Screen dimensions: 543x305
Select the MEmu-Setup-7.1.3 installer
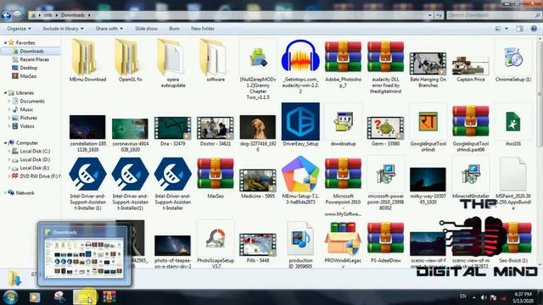pyautogui.click(x=300, y=180)
